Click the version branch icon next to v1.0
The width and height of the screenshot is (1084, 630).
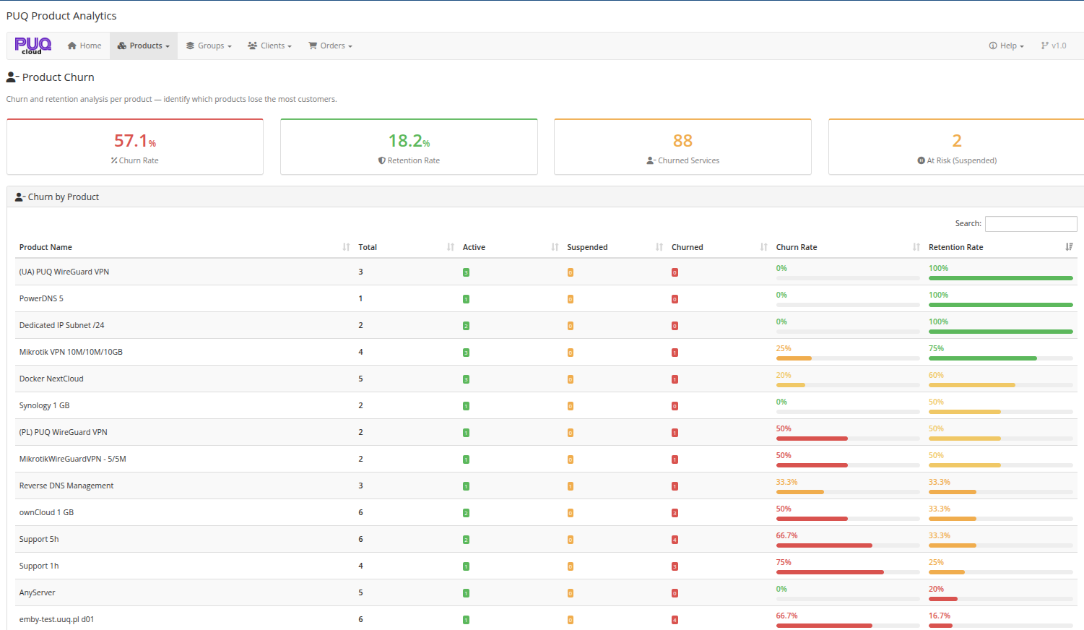point(1045,45)
